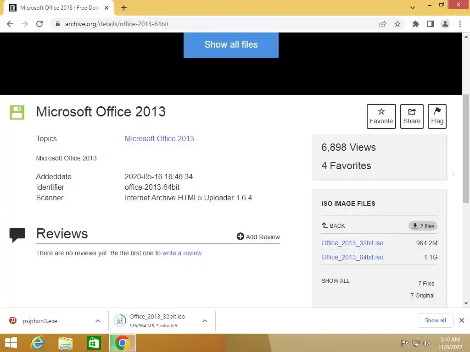Screen dimensions: 470x352
Task: Expand psiphon3.exe download options chevron
Action: coord(97,321)
